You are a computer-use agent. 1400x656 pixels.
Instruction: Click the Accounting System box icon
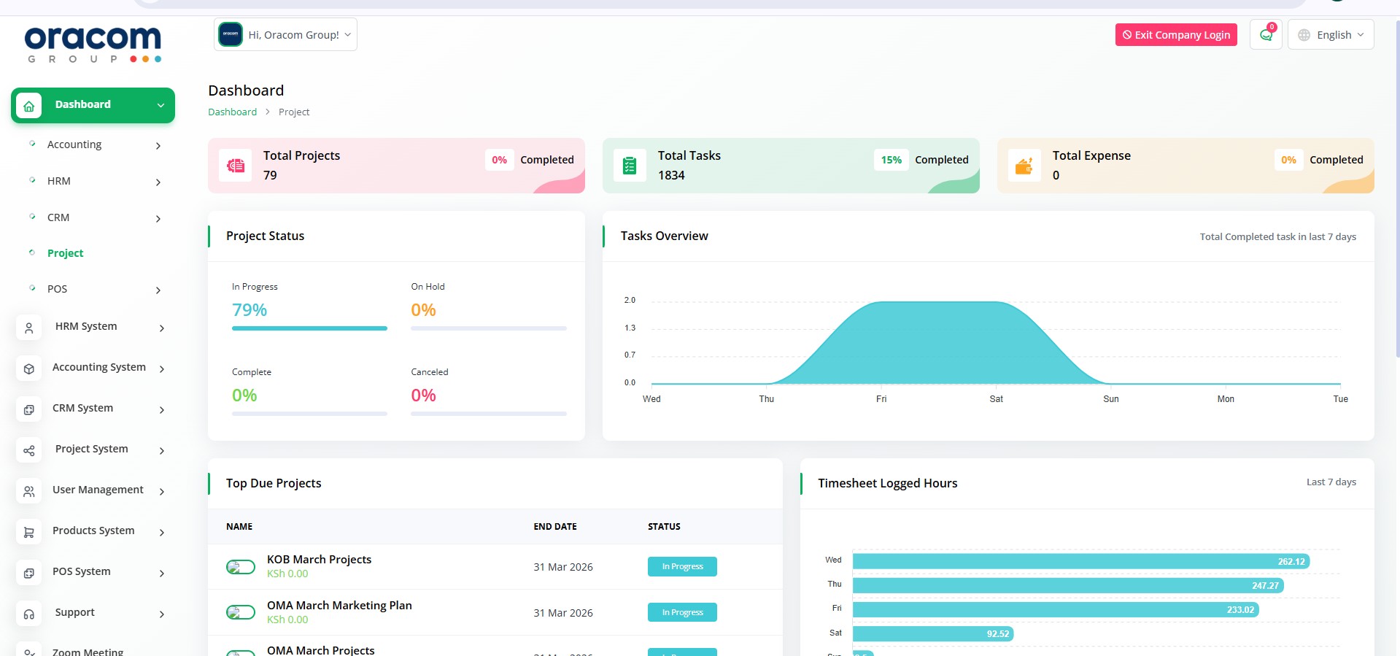29,369
